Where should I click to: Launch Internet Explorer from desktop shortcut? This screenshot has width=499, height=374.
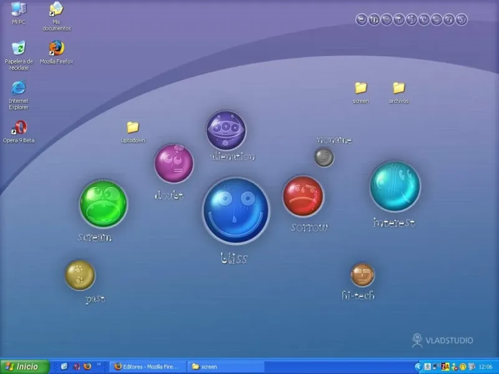[19, 89]
